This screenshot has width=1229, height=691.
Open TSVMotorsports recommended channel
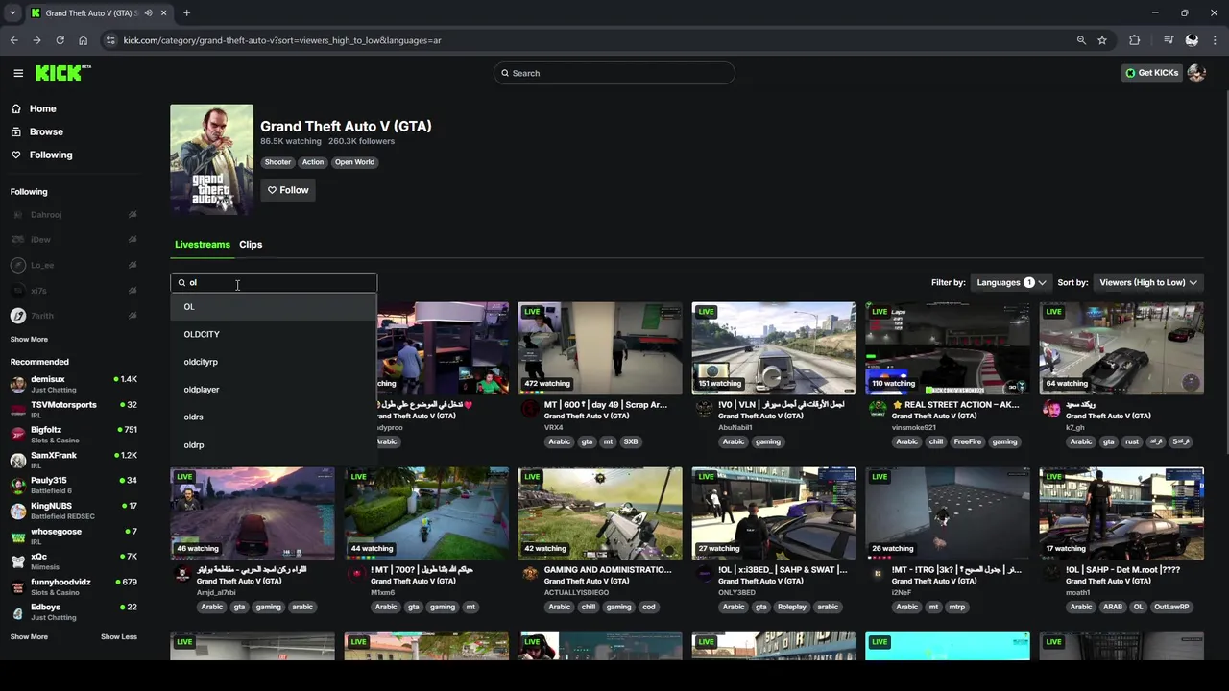[74, 409]
